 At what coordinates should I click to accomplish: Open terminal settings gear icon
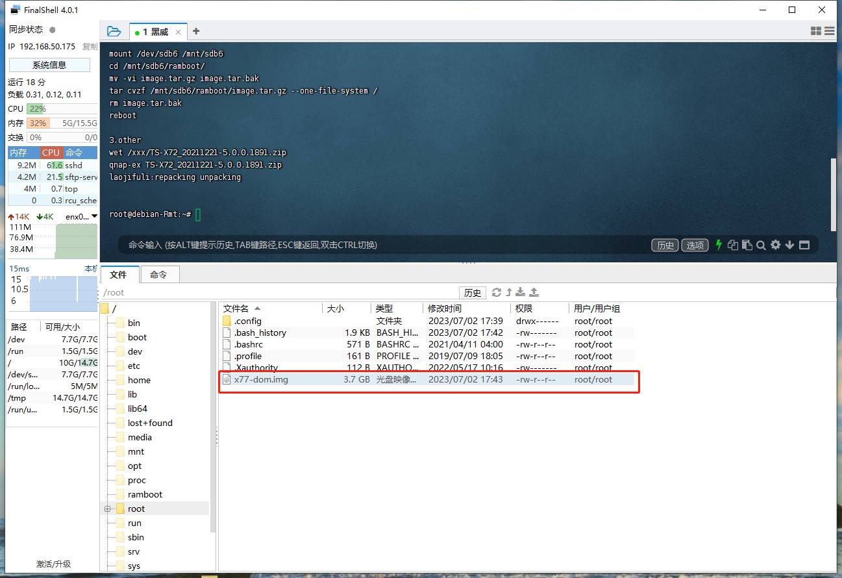[775, 245]
